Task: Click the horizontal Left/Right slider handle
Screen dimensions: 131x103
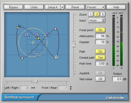Action: [x=34, y=81]
